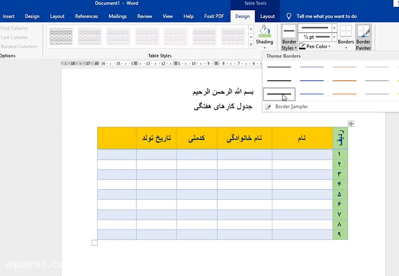Click the header cell کدملی
The width and height of the screenshot is (399, 276).
[x=197, y=138]
